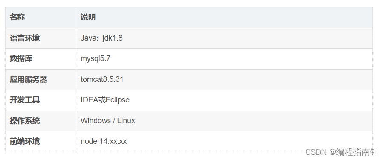Select the 操作系统 row label
Image resolution: width=385 pixels, height=160 pixels.
pyautogui.click(x=25, y=121)
